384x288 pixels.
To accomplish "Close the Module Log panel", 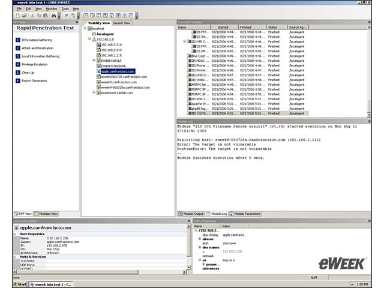I will pyautogui.click(x=369, y=121).
